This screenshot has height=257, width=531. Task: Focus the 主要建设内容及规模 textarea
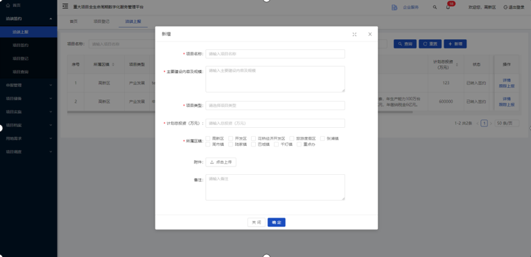pos(275,79)
